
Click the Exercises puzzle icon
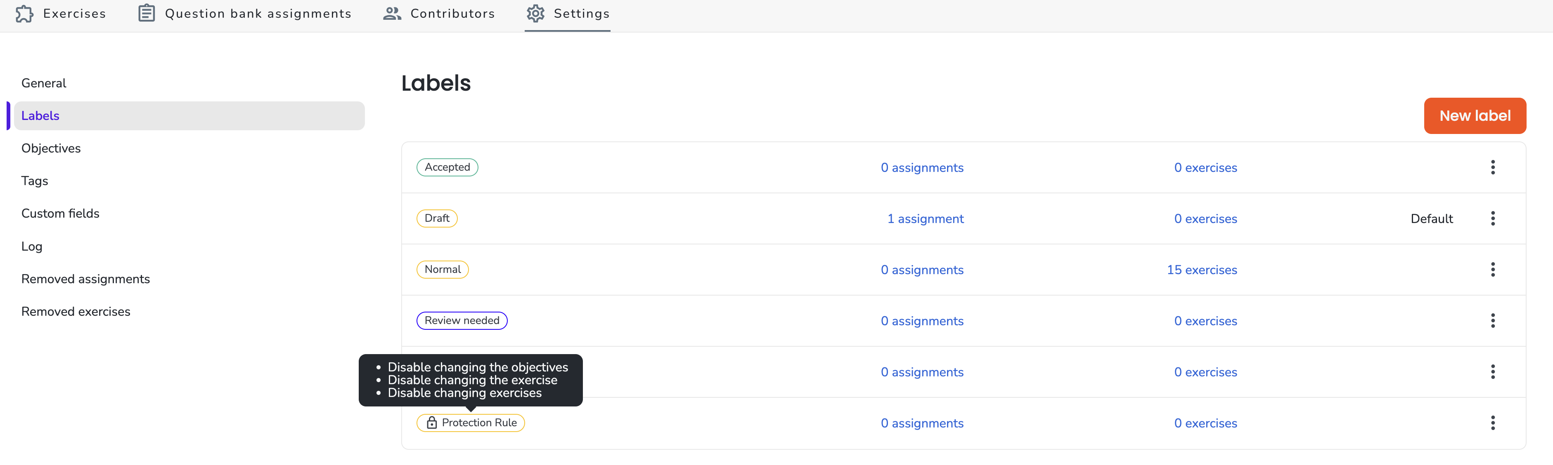pyautogui.click(x=24, y=13)
